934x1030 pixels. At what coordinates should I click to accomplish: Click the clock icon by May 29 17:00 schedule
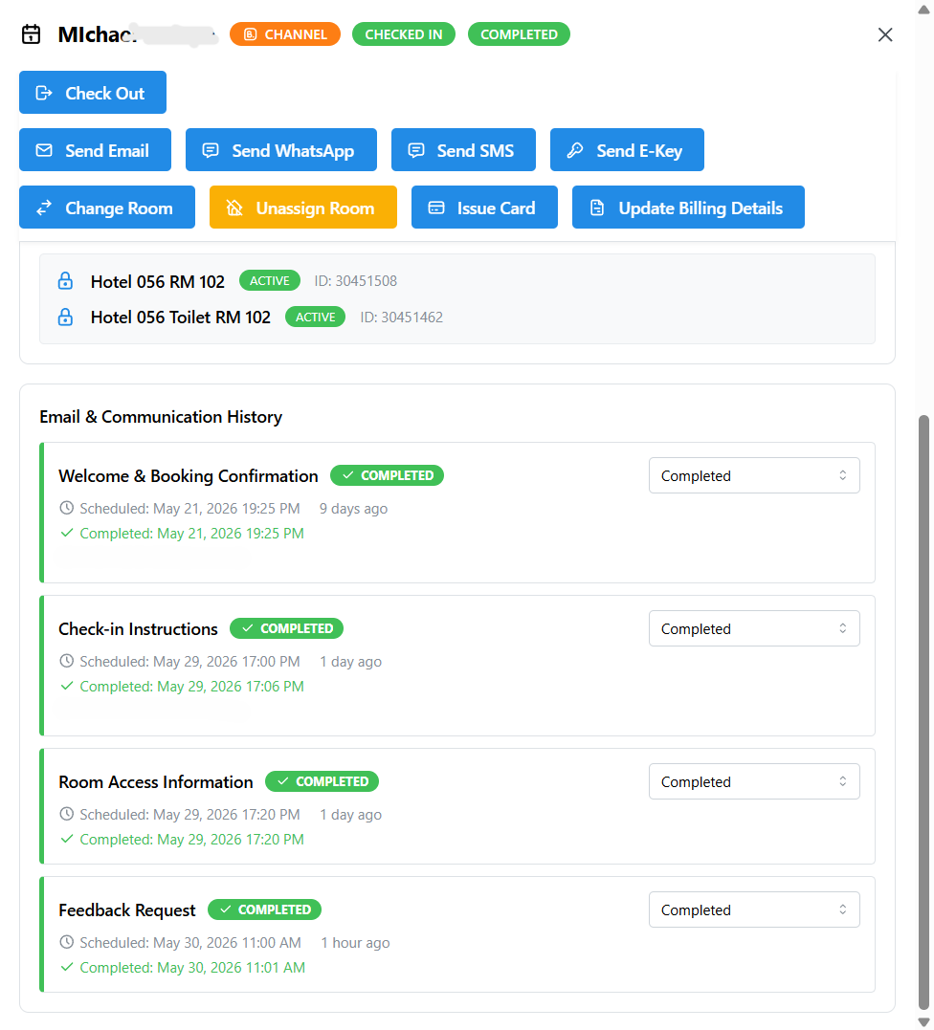click(66, 661)
